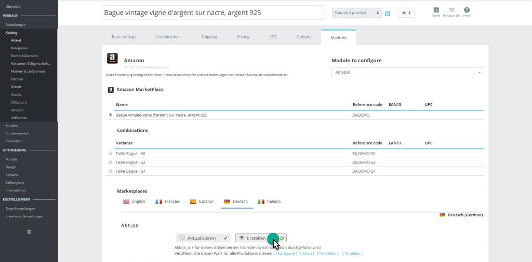
Task: Open Bestellungen in the sidebar
Action: [x=16, y=25]
